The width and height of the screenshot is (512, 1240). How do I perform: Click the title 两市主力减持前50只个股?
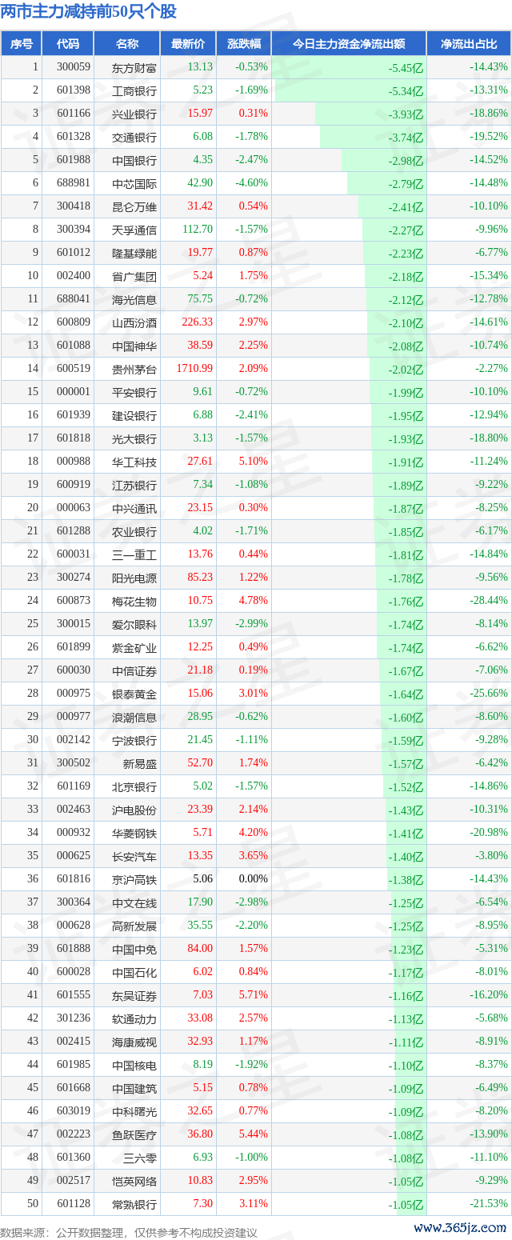click(89, 12)
